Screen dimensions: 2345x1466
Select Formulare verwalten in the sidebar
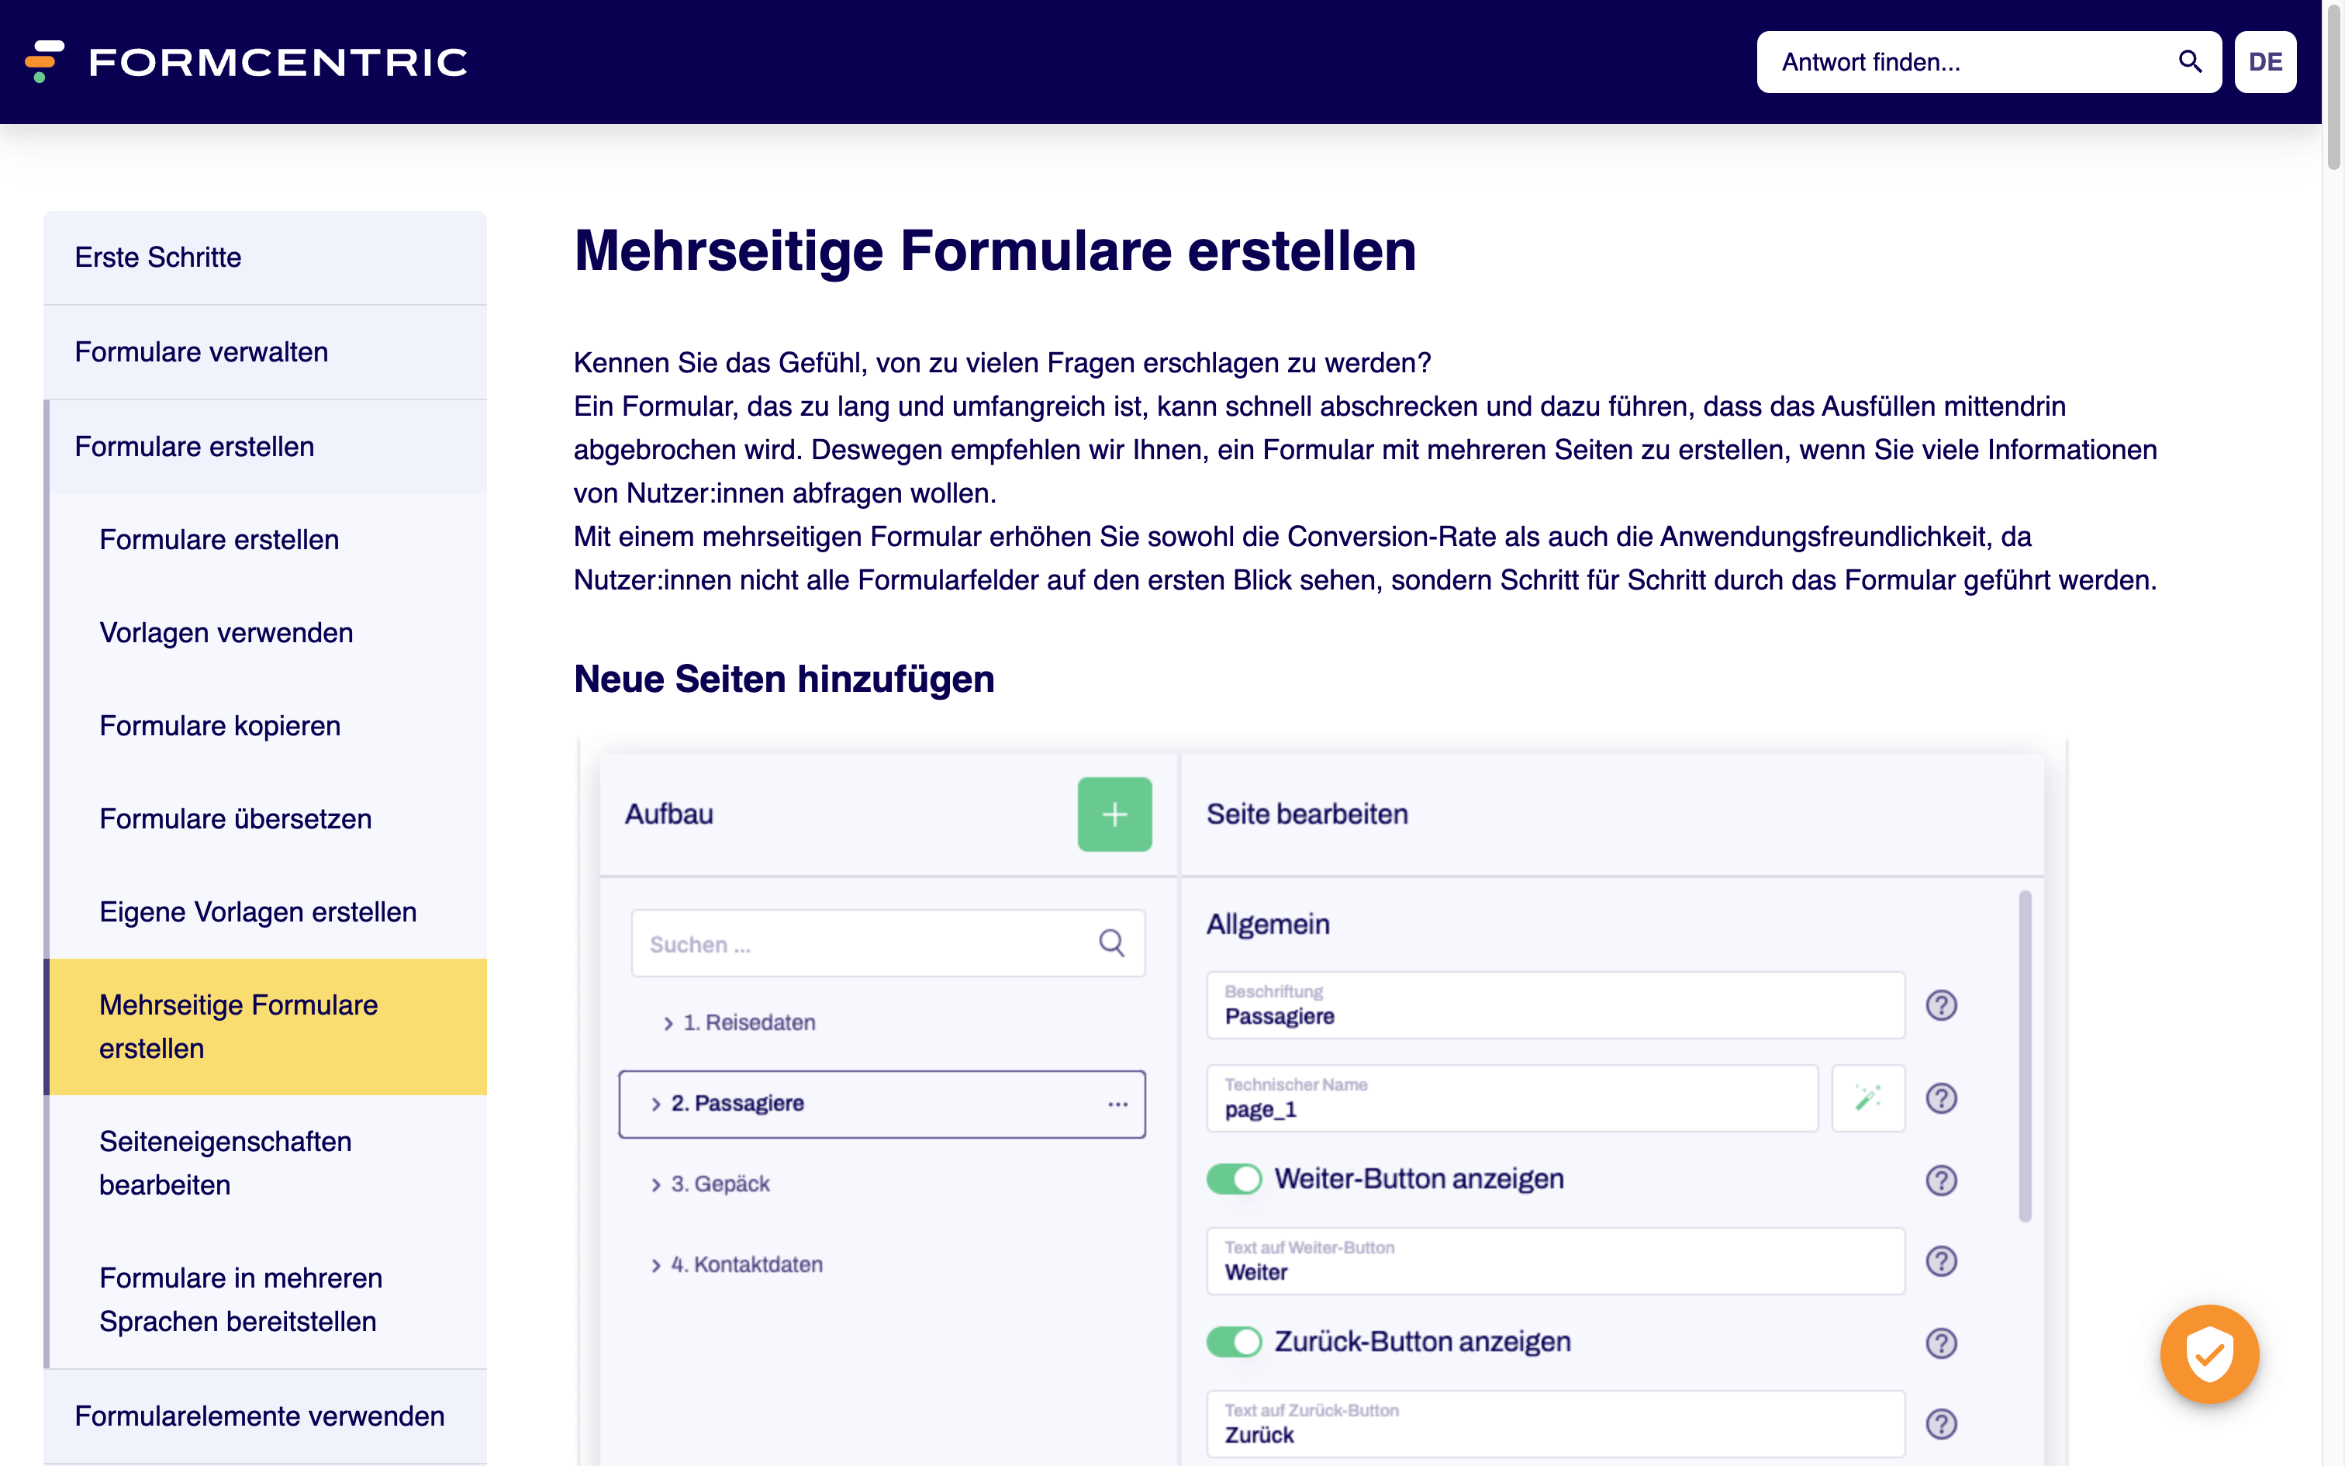pyautogui.click(x=201, y=352)
